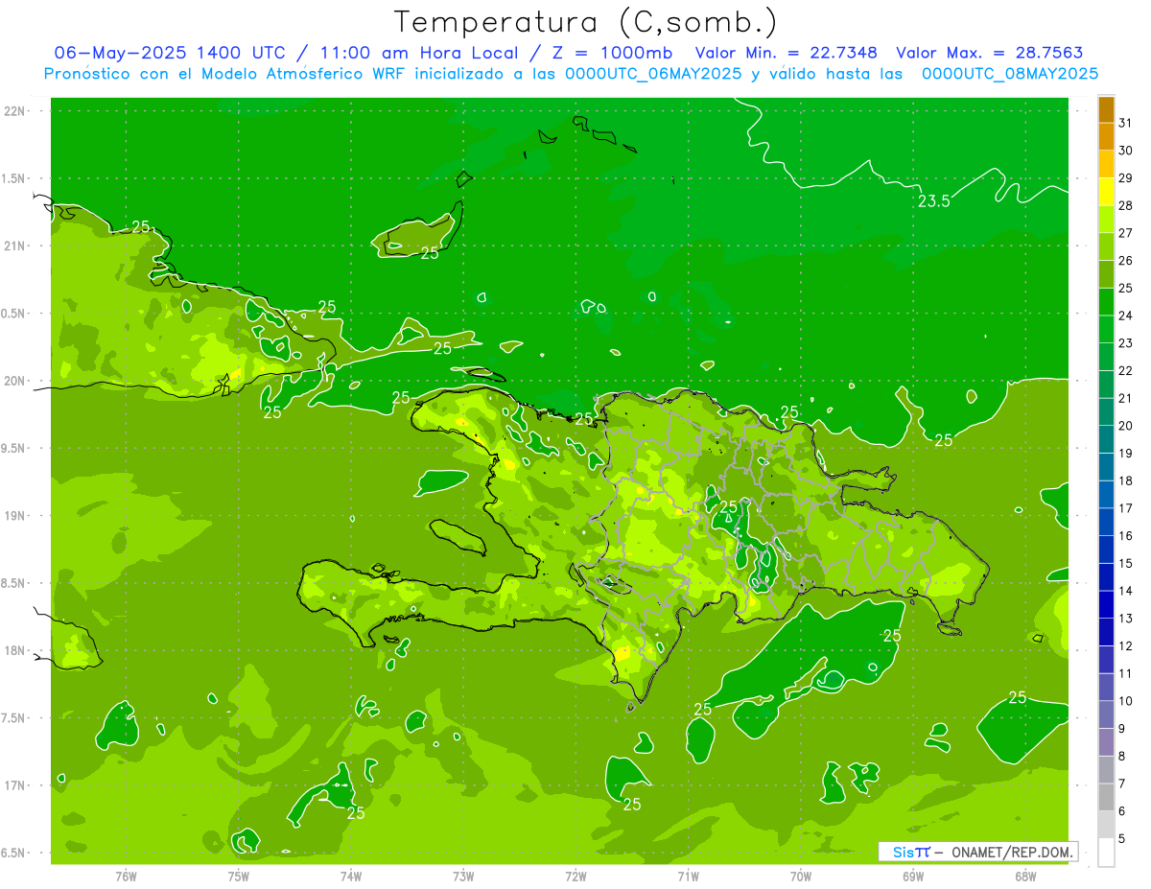
Task: Click the 21N latitude axis label
Action: 14,246
